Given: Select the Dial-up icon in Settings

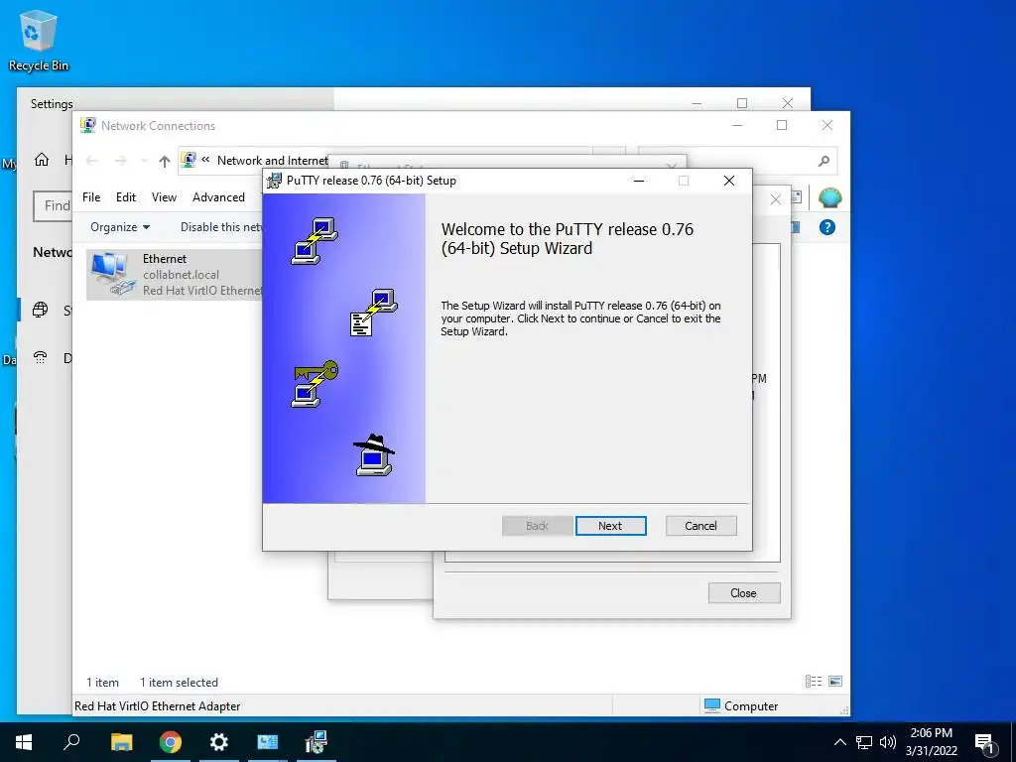Looking at the screenshot, I should [x=40, y=357].
